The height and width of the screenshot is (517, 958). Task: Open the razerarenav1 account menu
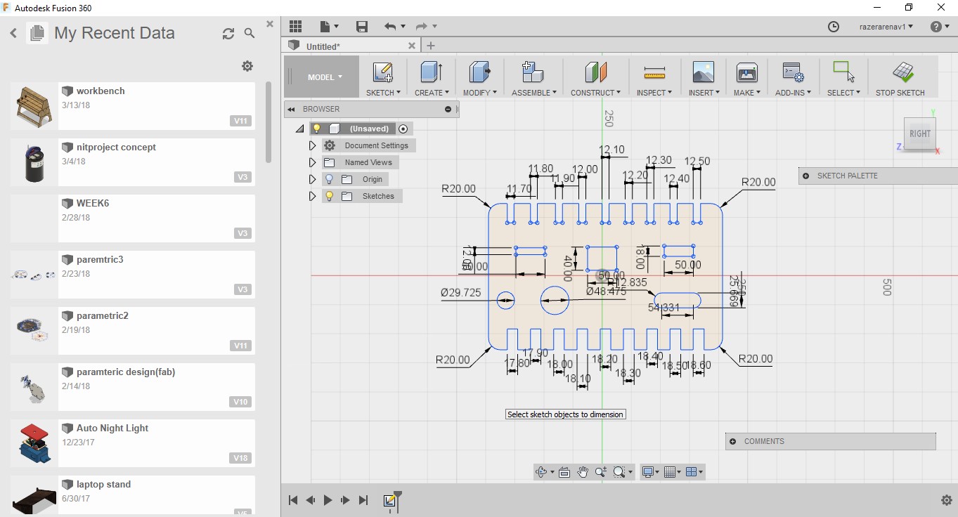886,27
